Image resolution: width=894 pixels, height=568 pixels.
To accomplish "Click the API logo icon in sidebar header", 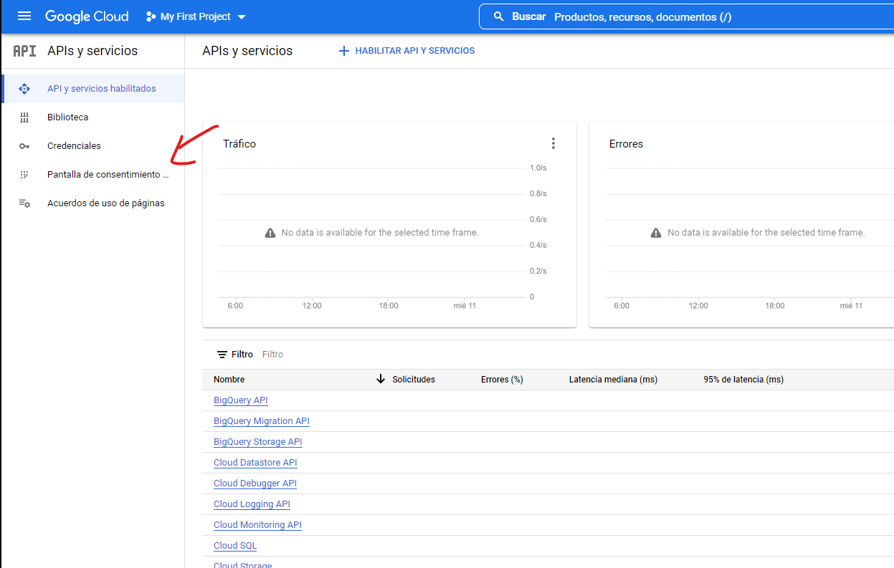I will click(24, 51).
